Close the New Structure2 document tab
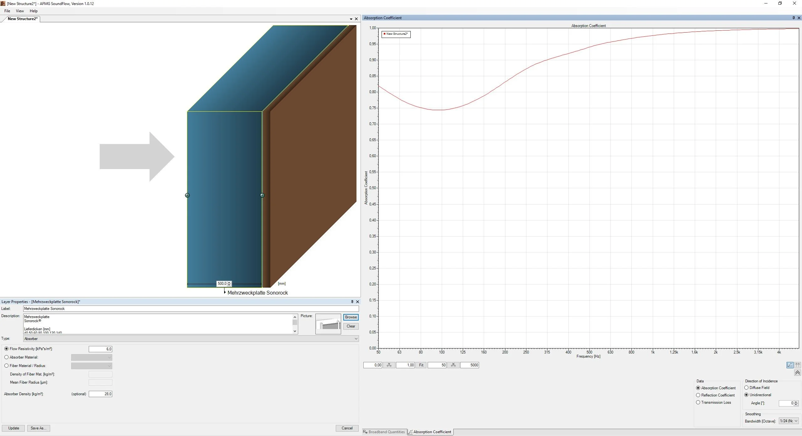Viewport: 802px width, 436px height. [x=356, y=19]
